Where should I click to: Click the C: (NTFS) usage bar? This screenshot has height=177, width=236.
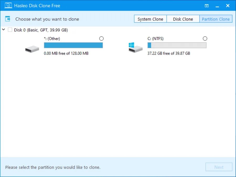coord(177,45)
